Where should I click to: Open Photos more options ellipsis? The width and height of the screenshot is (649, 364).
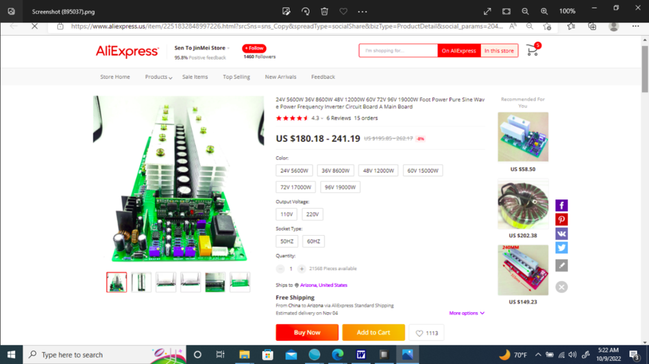(x=363, y=12)
